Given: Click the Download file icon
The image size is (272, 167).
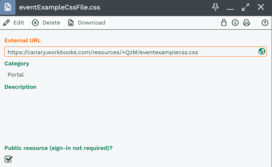Looking at the screenshot, I should (x=71, y=23).
